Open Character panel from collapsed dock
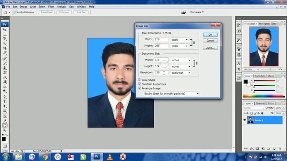The height and width of the screenshot is (161, 287). (x=239, y=64)
